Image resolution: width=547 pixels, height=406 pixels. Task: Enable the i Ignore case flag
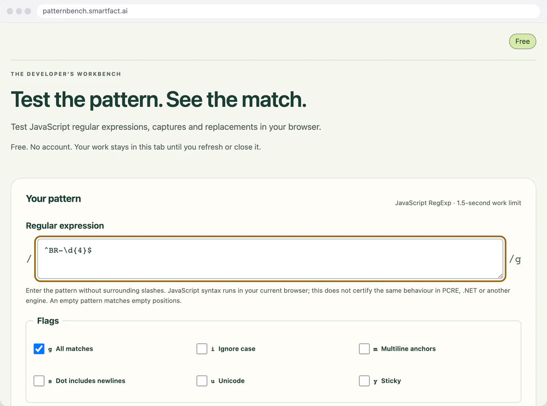(x=202, y=349)
